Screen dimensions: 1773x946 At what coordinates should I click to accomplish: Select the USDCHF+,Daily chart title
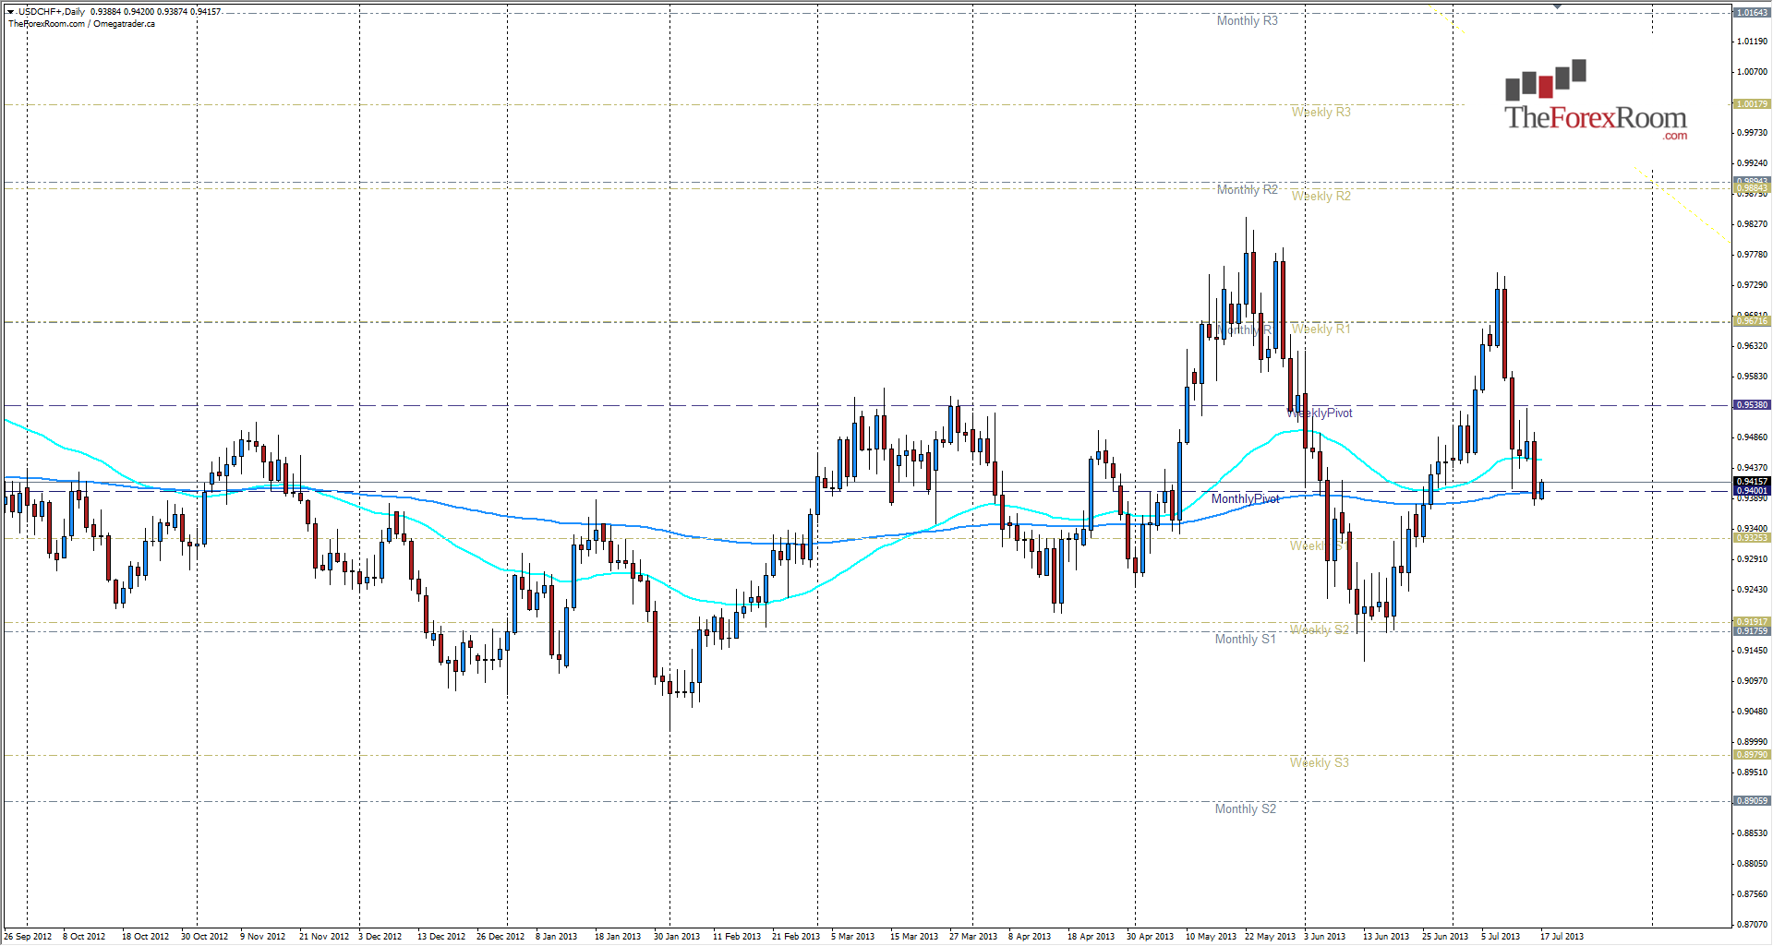51,11
